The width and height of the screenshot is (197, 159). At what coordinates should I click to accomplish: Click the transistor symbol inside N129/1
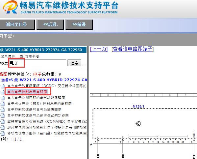(138, 124)
